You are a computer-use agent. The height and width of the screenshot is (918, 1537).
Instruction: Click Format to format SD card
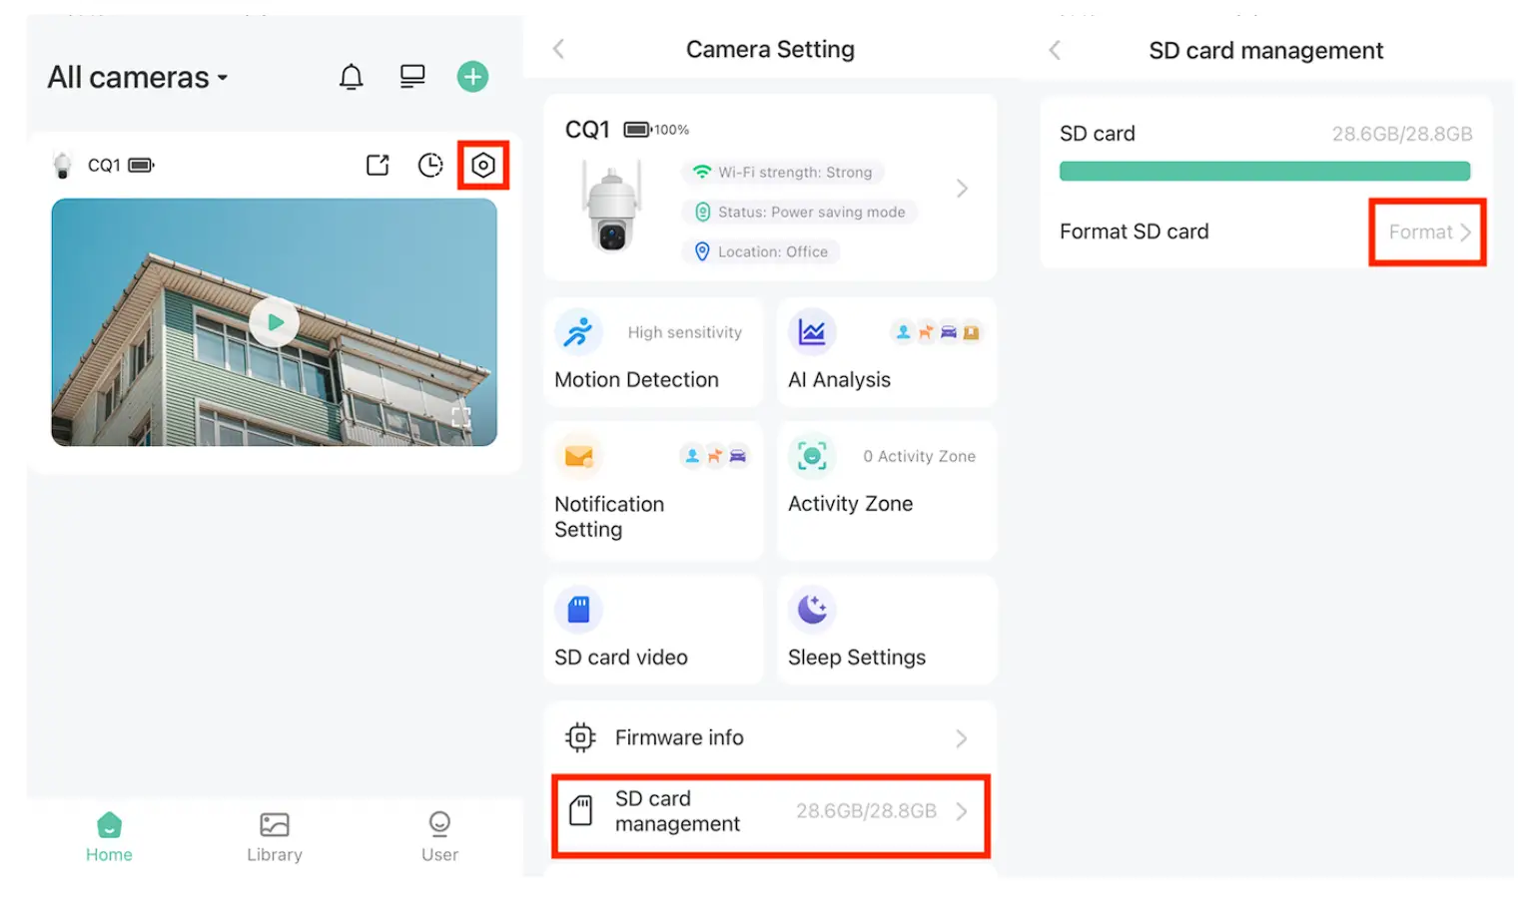click(x=1428, y=232)
